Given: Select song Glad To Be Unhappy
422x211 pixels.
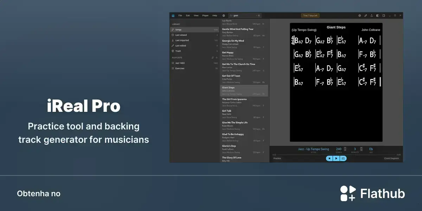Looking at the screenshot, I should 244,137.
